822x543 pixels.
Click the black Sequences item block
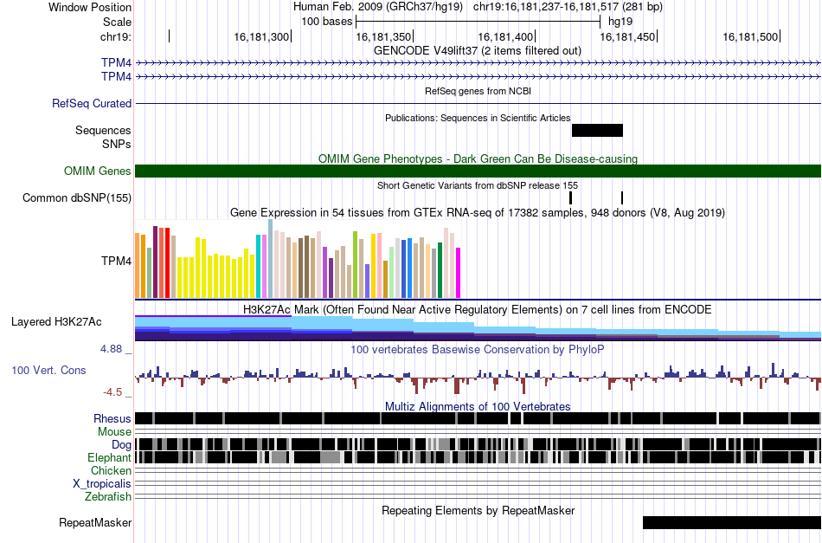(597, 130)
